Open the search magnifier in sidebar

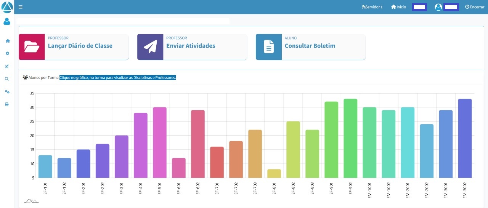[7, 79]
